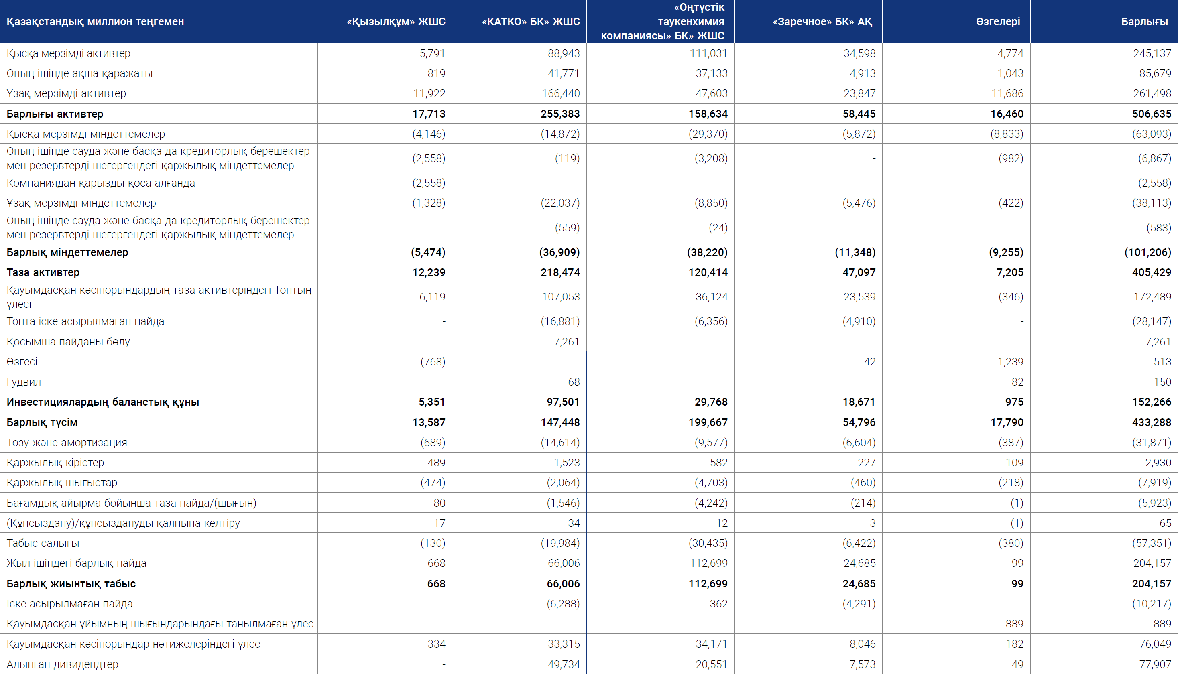
Task: Click the value 218,474 in net assets row
Action: pos(560,272)
